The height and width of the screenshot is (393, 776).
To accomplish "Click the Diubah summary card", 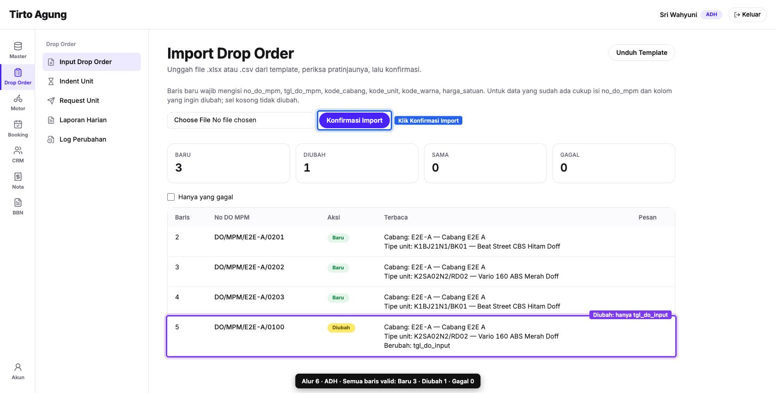I will pos(357,163).
